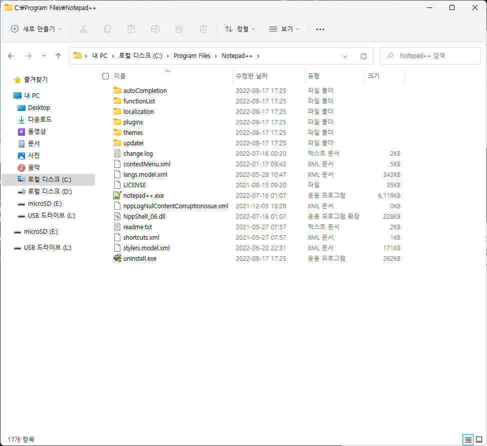Sort by the 이름 column header

point(120,76)
